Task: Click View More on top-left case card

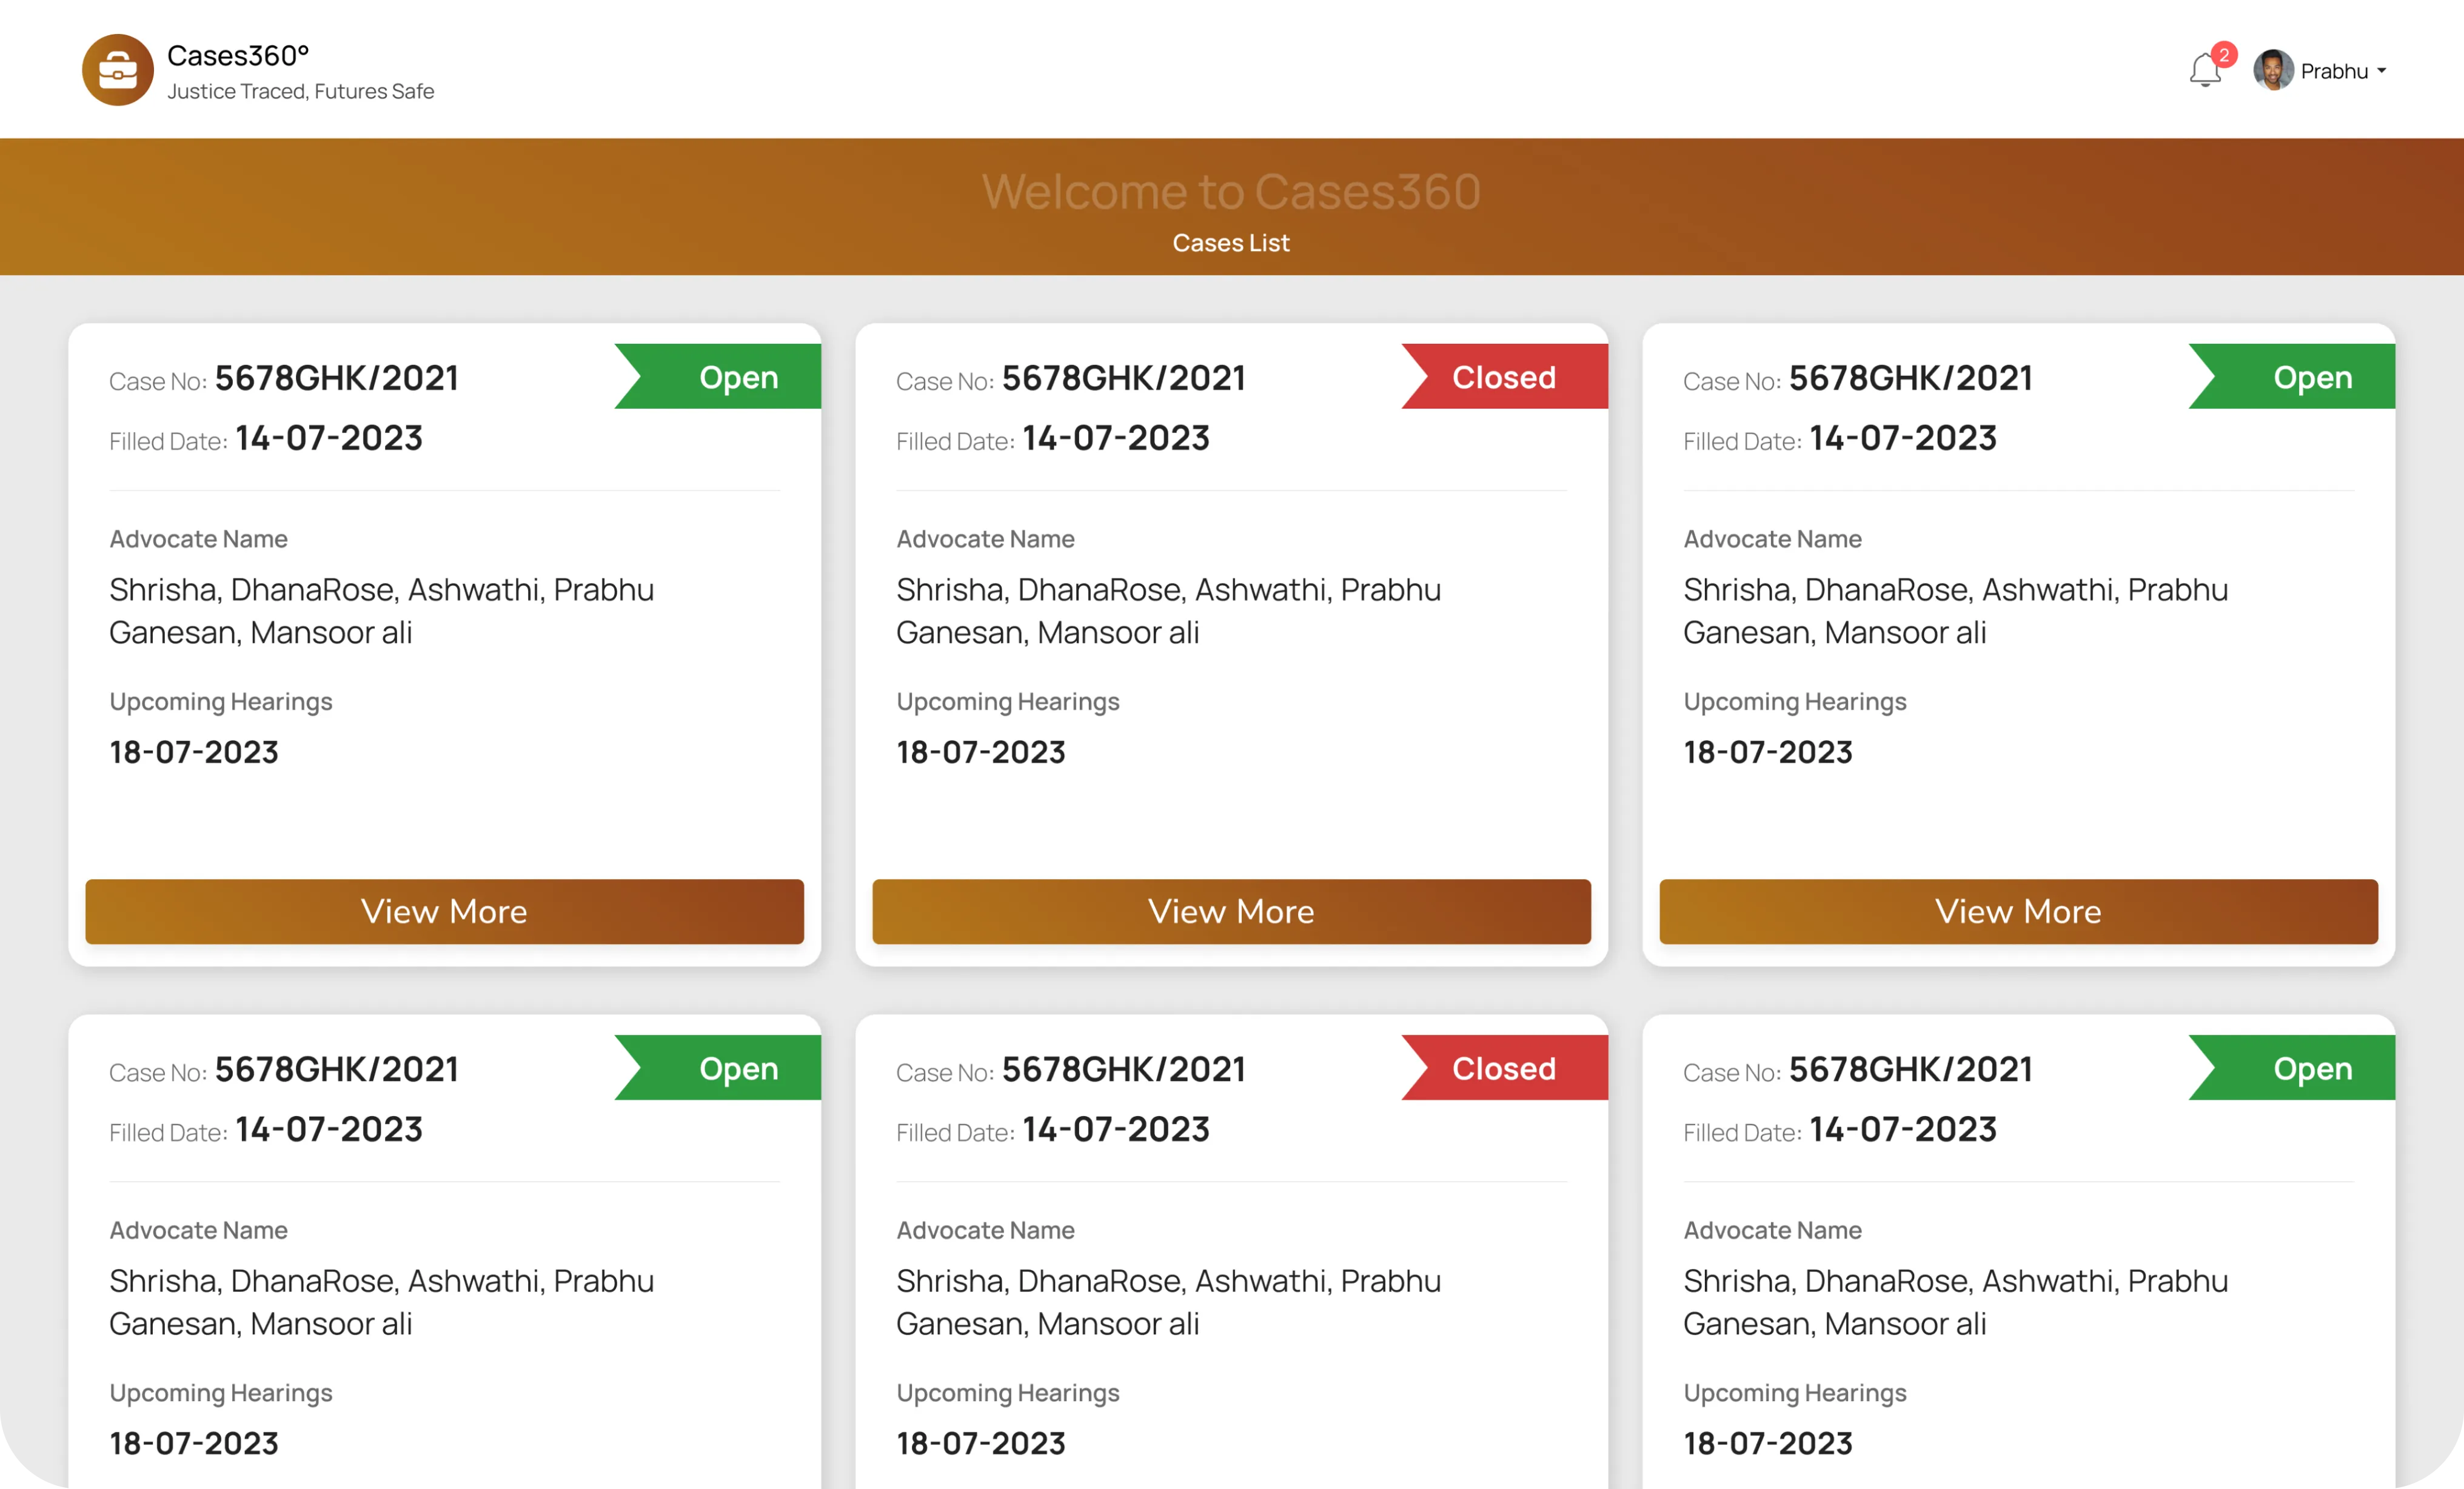Action: (444, 911)
